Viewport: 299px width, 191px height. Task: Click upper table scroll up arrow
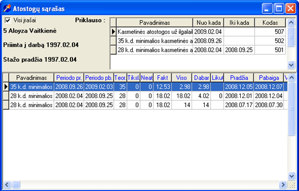click(291, 23)
